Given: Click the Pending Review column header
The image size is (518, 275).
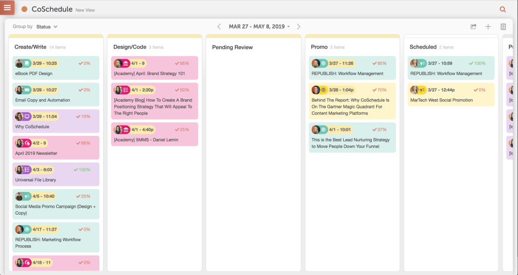Looking at the screenshot, I should tap(232, 47).
